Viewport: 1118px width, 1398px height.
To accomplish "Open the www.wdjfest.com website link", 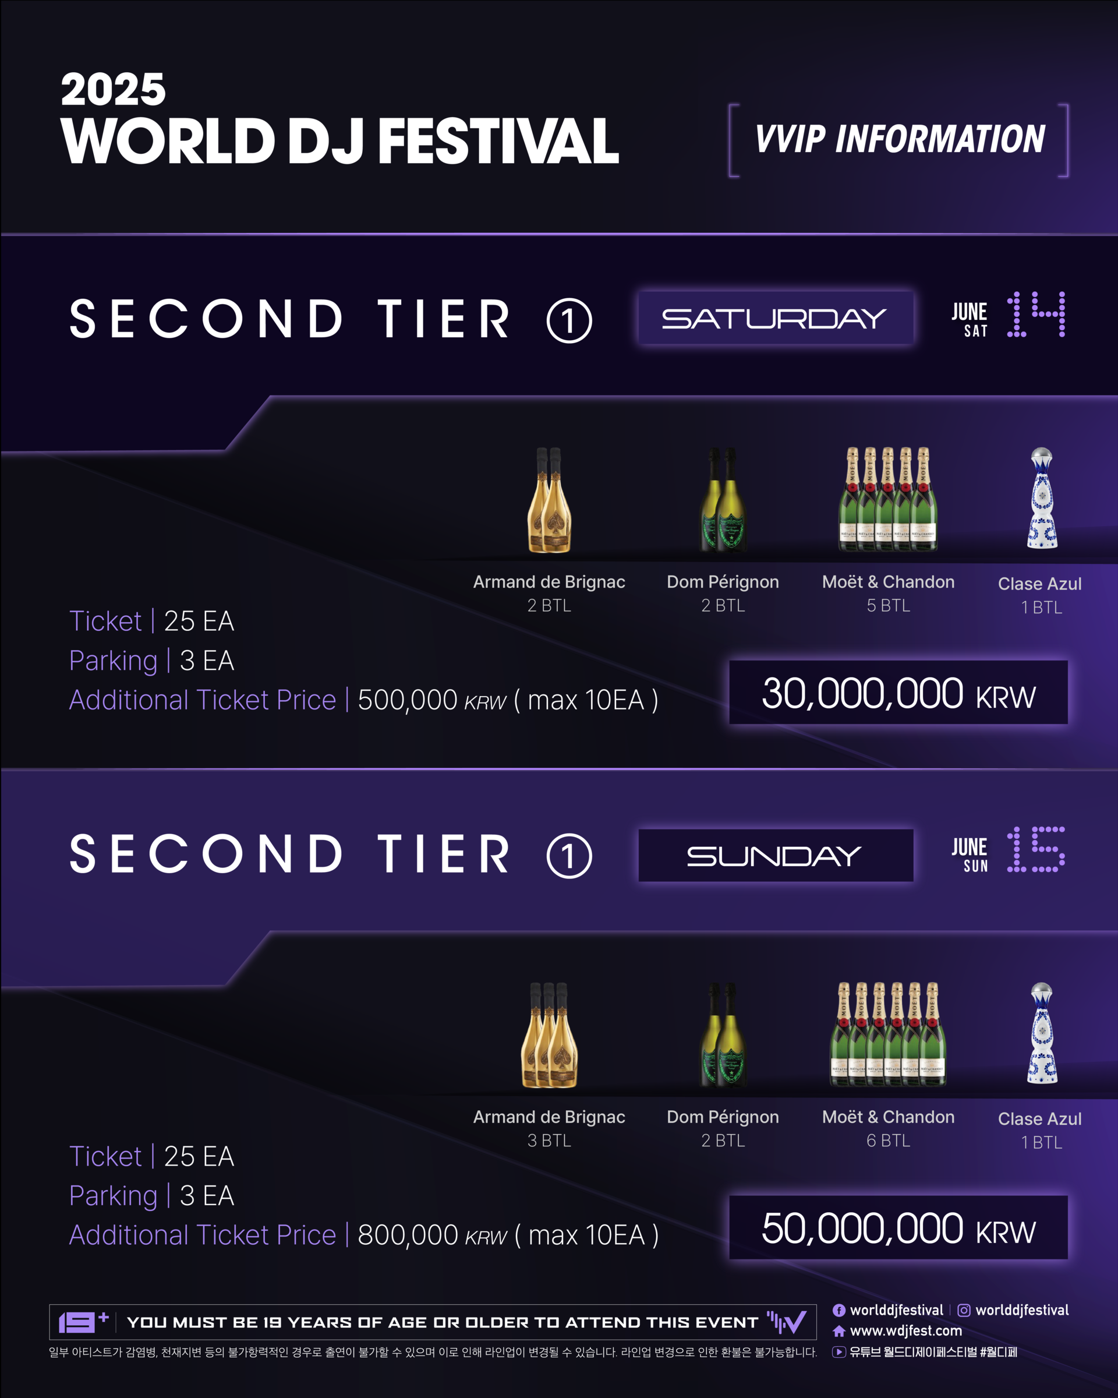I will click(905, 1330).
